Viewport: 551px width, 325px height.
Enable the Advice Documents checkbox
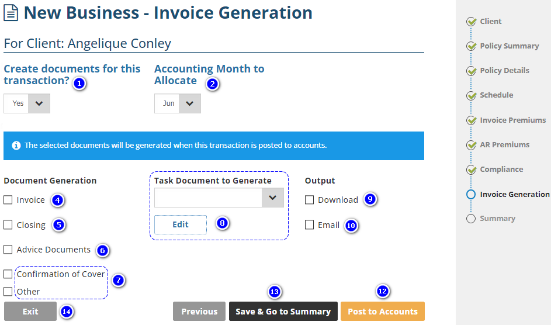click(x=8, y=250)
